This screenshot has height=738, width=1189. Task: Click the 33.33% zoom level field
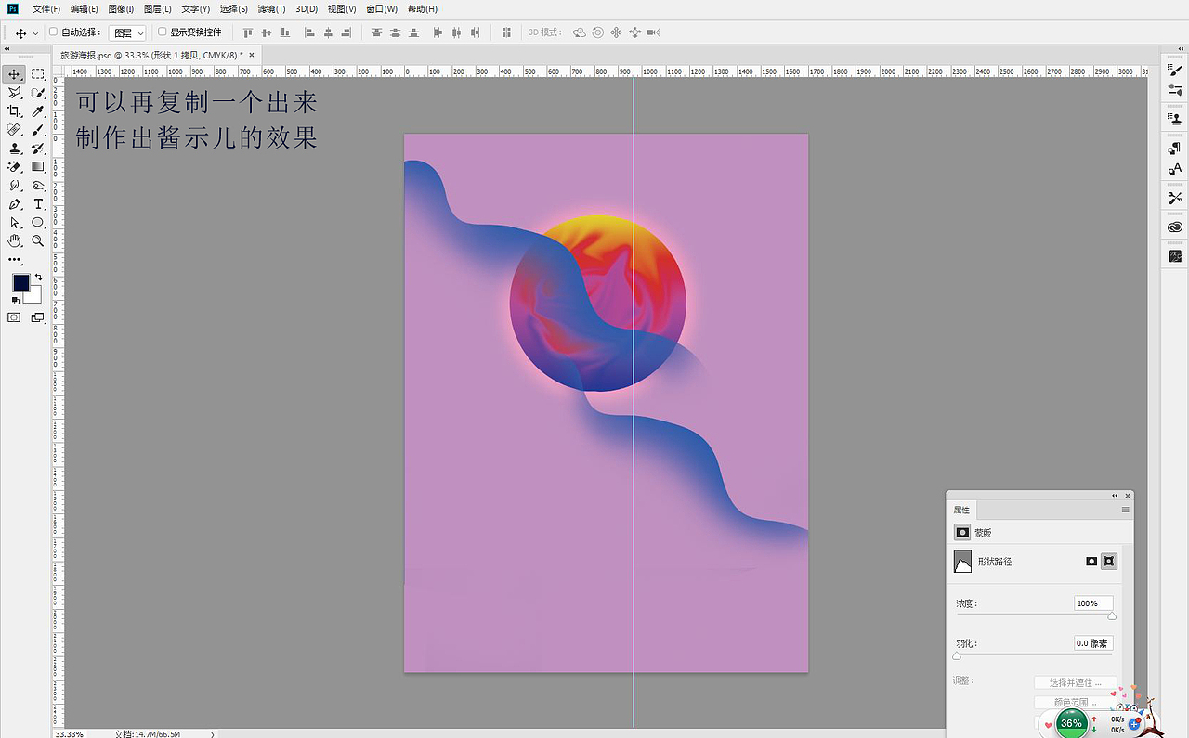pyautogui.click(x=69, y=733)
